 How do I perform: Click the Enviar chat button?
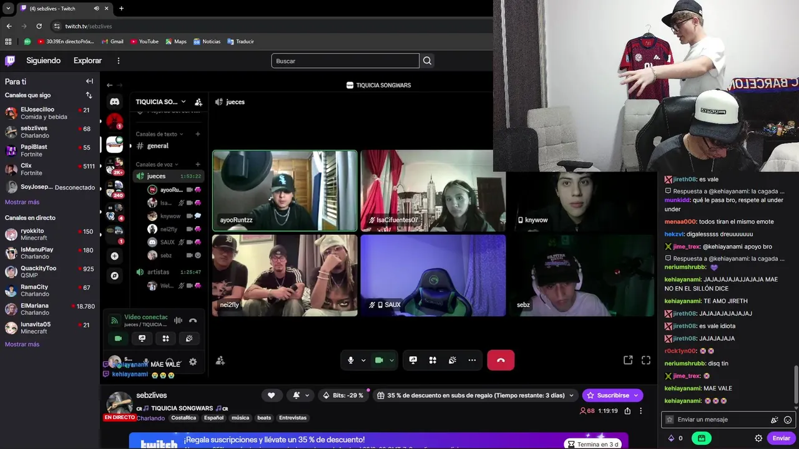(x=782, y=438)
